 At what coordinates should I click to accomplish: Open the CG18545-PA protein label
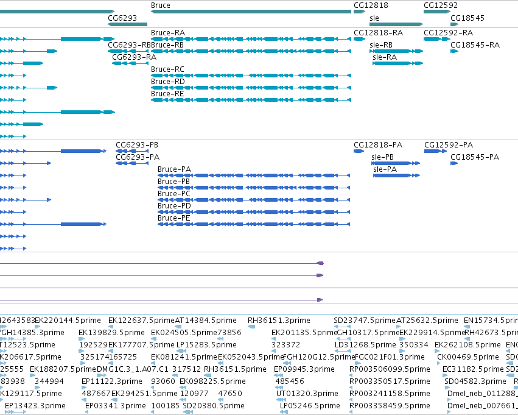coord(475,157)
